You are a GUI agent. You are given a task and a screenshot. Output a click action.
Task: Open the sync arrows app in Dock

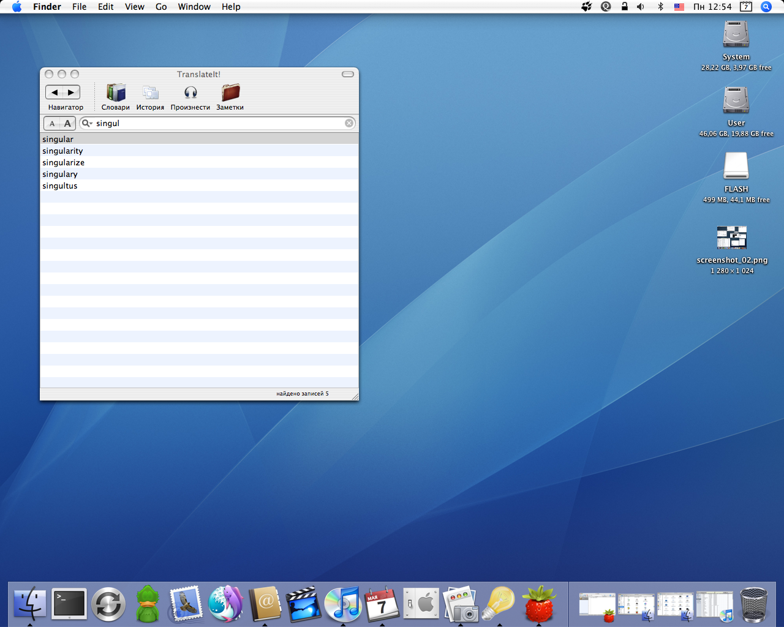pyautogui.click(x=108, y=604)
